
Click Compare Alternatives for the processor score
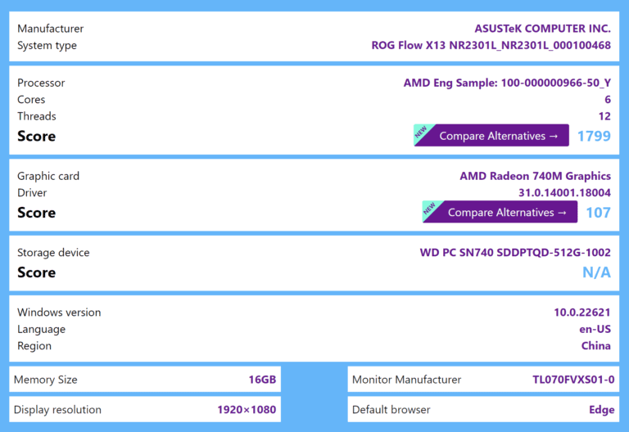[491, 136]
